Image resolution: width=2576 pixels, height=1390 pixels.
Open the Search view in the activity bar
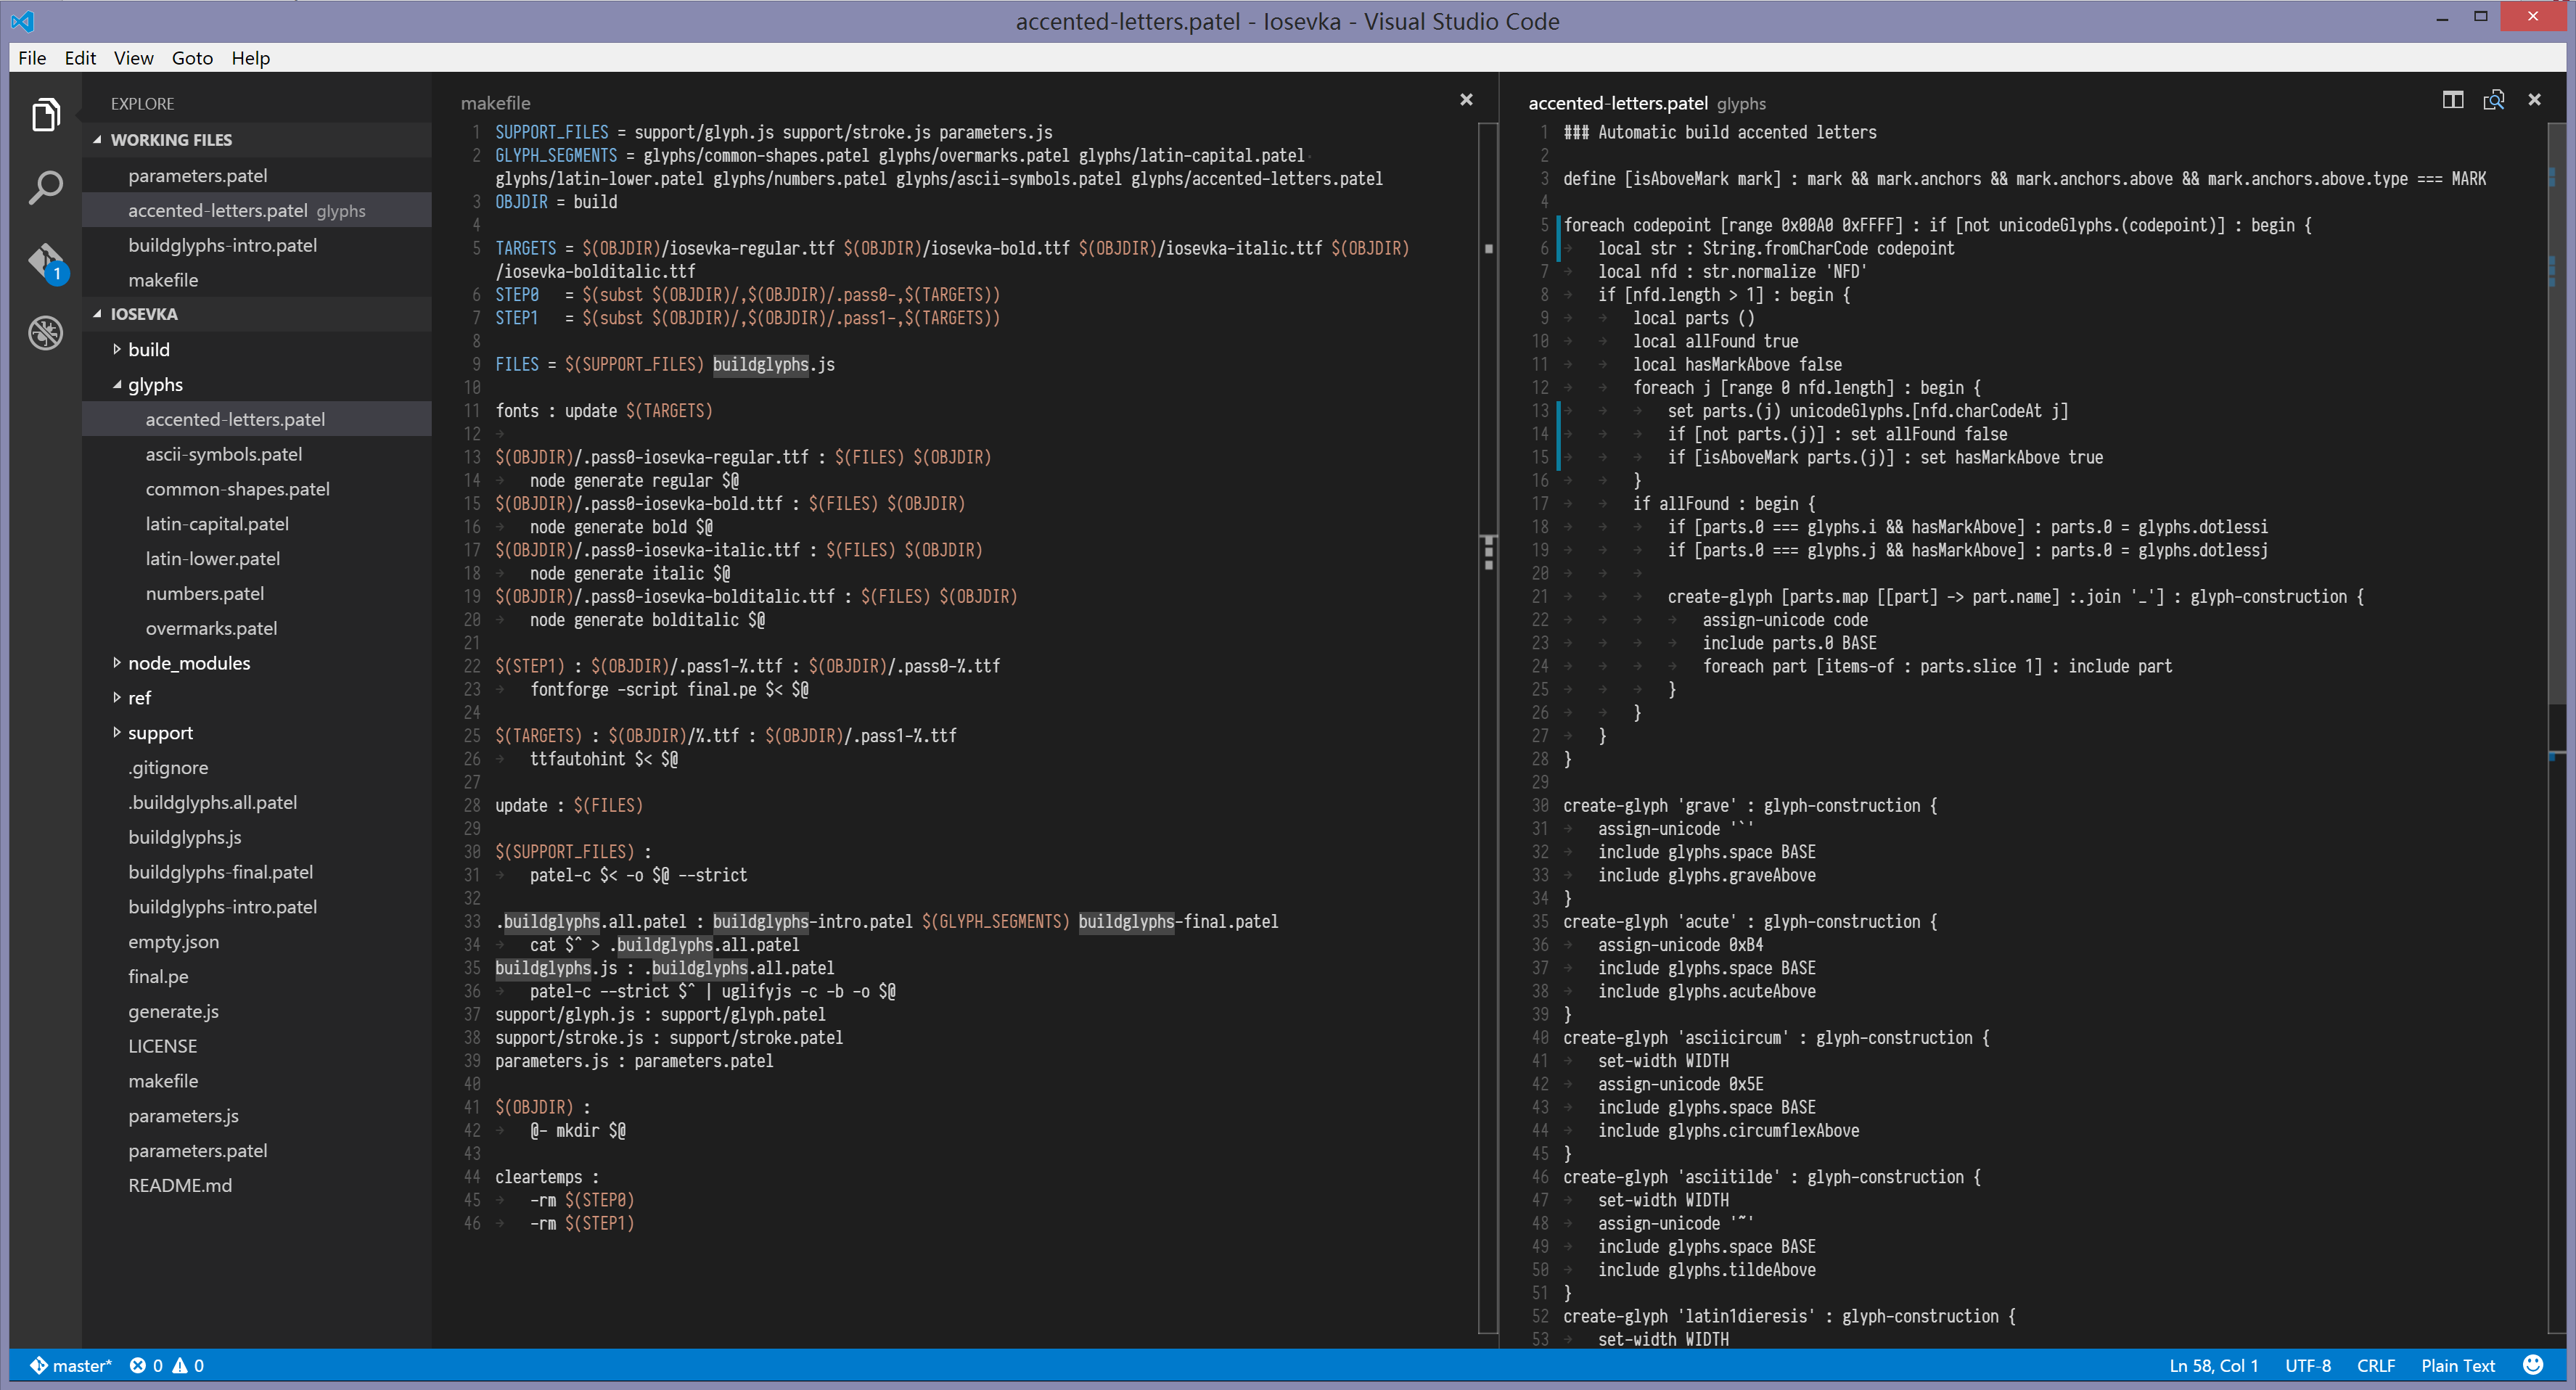click(46, 187)
